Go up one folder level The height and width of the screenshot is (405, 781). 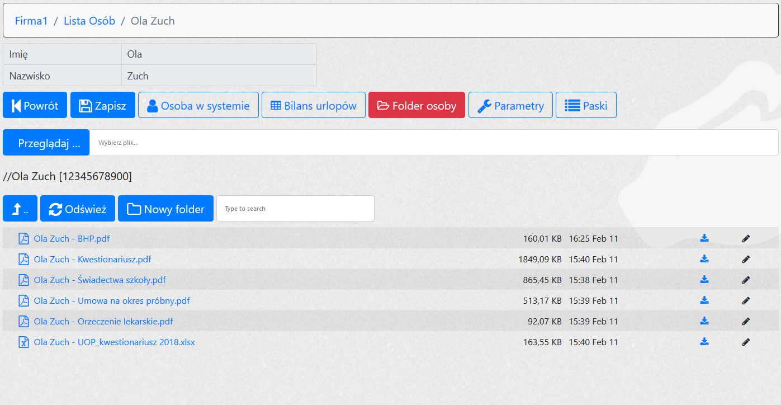[x=20, y=209]
